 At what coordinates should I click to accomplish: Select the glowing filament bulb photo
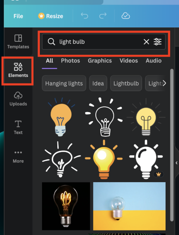pos(66,206)
